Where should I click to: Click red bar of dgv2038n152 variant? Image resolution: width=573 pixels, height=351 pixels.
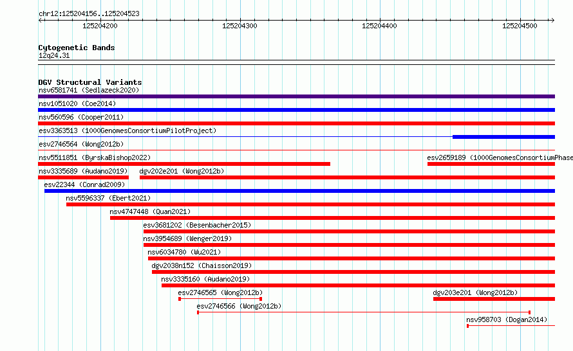353,272
